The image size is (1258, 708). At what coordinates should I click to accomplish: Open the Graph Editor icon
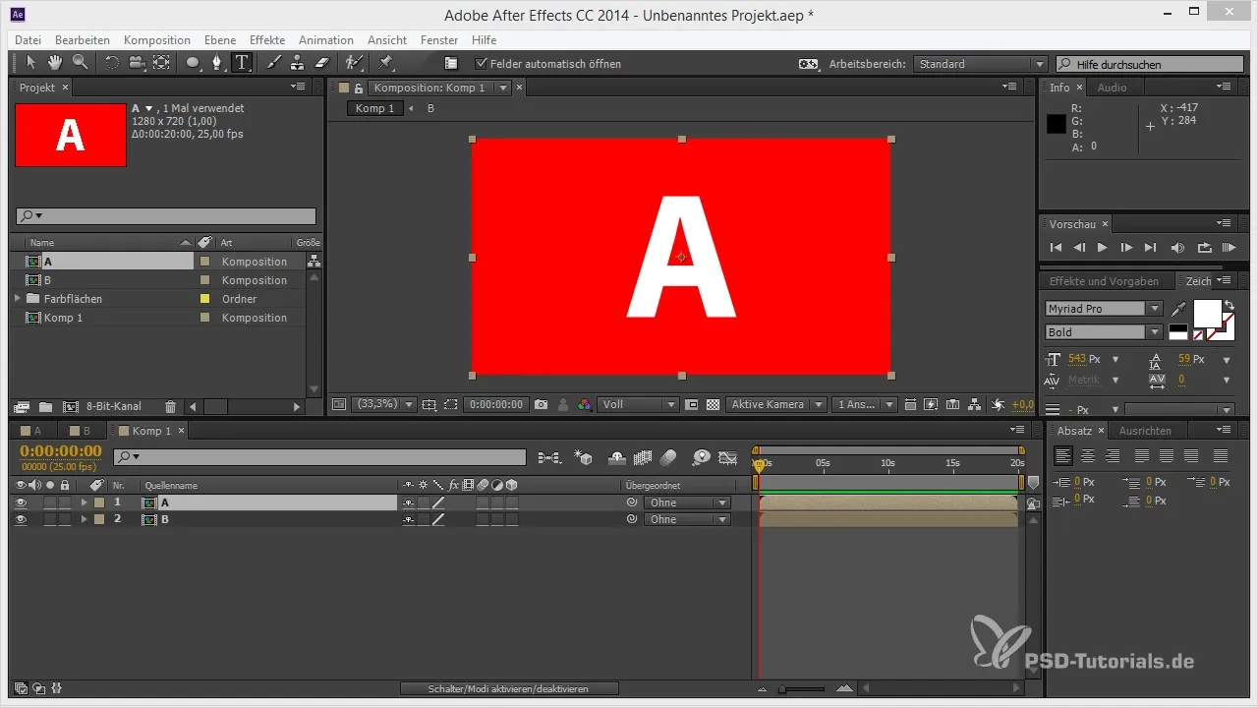point(727,457)
